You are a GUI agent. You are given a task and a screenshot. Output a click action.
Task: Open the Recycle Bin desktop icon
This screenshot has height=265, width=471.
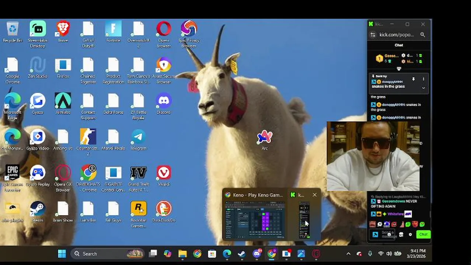(x=13, y=32)
